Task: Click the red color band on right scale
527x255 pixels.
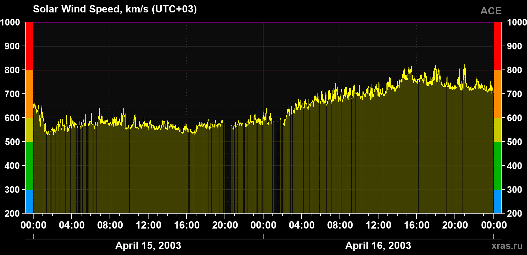Action: [498, 46]
